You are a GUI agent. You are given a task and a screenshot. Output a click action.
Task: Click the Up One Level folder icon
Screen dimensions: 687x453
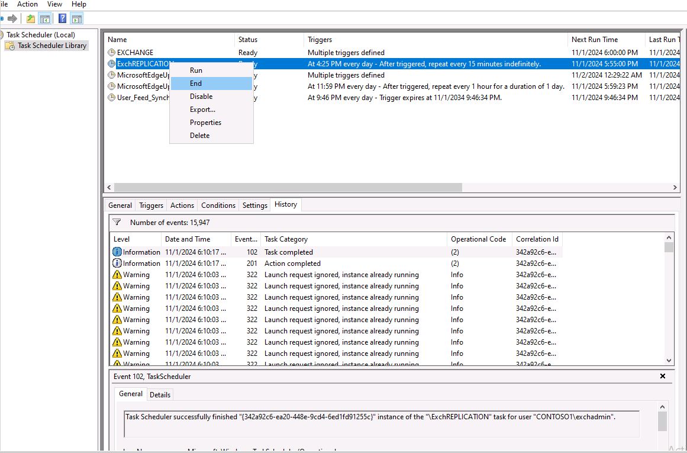coord(31,18)
